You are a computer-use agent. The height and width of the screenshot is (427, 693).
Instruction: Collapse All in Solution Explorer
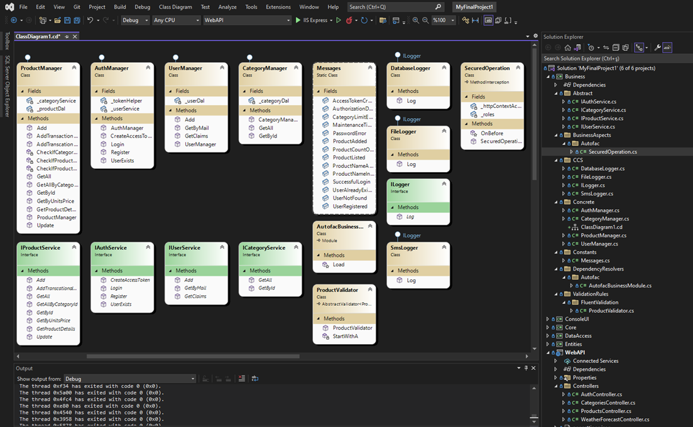click(616, 48)
